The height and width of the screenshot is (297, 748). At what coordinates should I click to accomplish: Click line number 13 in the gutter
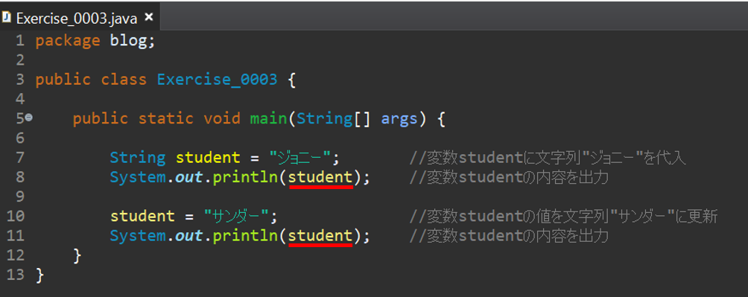16,275
